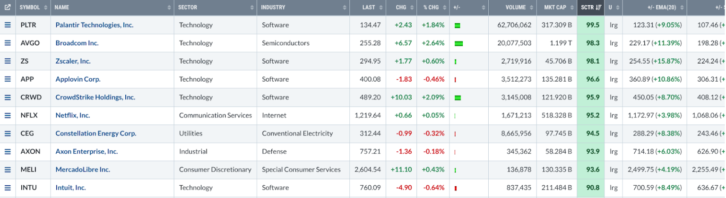Click the Utilities sector cell
The image size is (726, 198).
[216, 133]
